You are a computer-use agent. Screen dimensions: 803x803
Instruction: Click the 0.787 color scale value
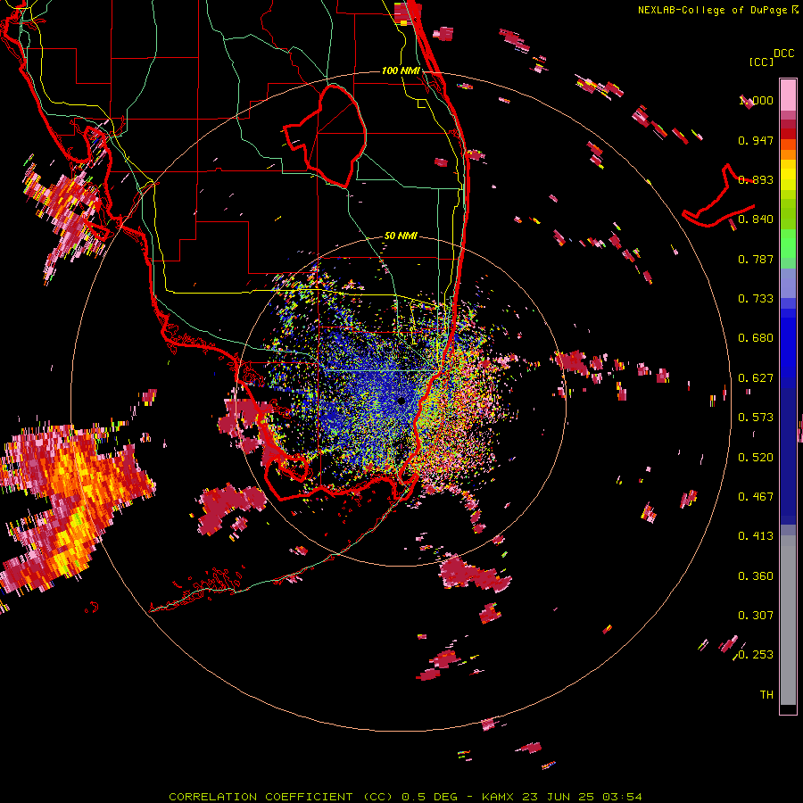(756, 259)
